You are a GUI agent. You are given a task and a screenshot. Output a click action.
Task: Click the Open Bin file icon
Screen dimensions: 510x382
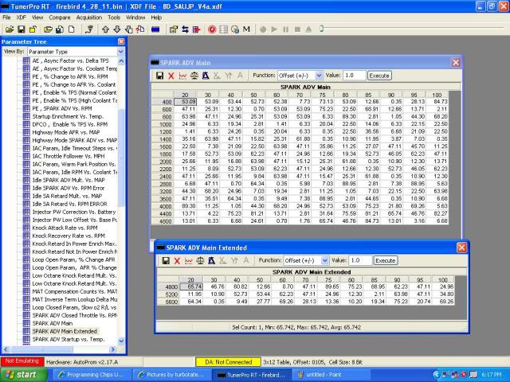click(10, 29)
